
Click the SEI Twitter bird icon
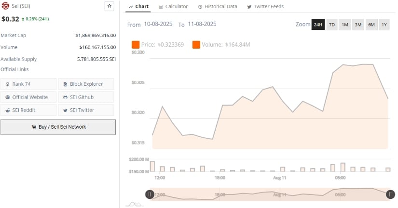pyautogui.click(x=65, y=110)
